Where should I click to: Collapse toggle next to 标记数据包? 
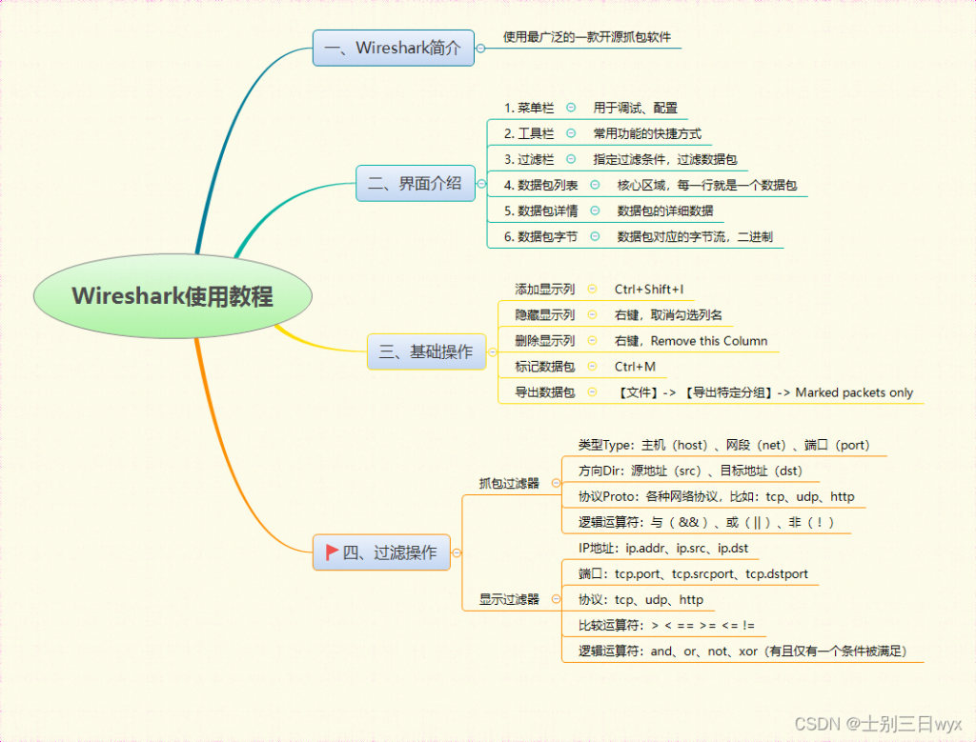[x=593, y=367]
